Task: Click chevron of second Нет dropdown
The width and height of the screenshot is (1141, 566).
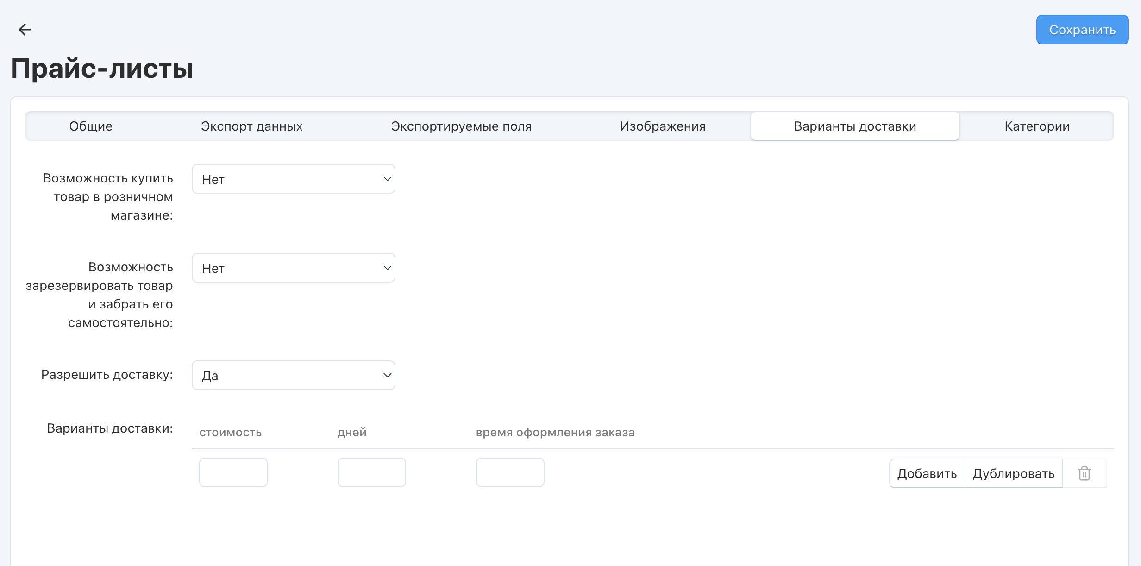Action: 387,268
